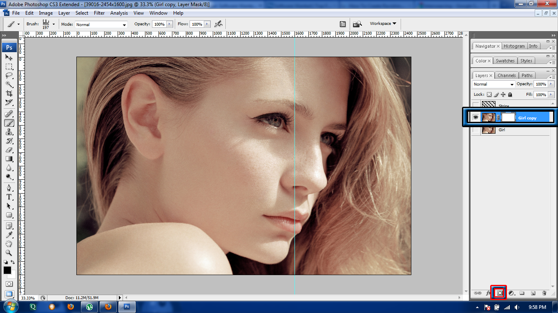Delete layer using the trash icon
This screenshot has height=313, width=558.
point(544,293)
